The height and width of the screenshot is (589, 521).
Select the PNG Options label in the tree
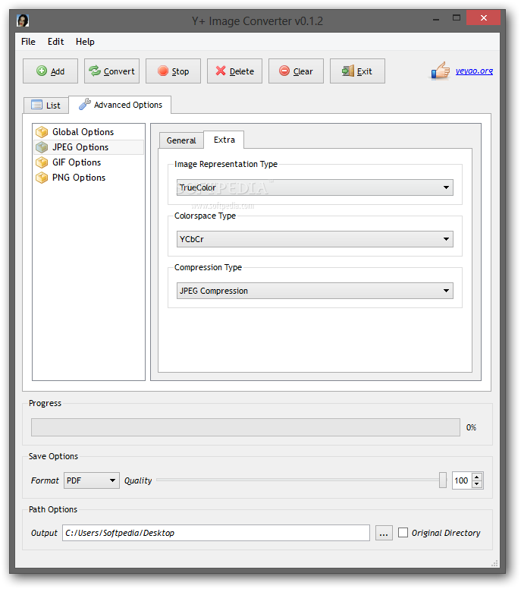tap(79, 178)
